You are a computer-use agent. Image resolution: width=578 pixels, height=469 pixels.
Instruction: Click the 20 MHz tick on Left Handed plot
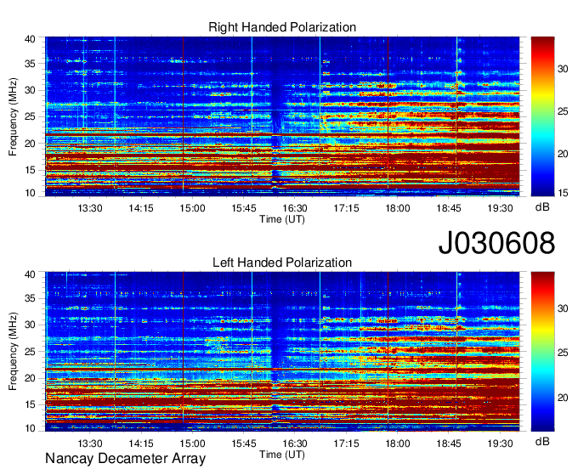(30, 378)
